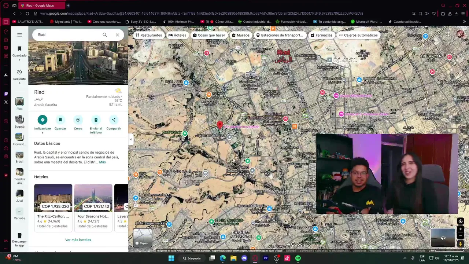The image size is (469, 264).
Task: Open Guardados (saved places) in the sidebar
Action: tap(19, 53)
